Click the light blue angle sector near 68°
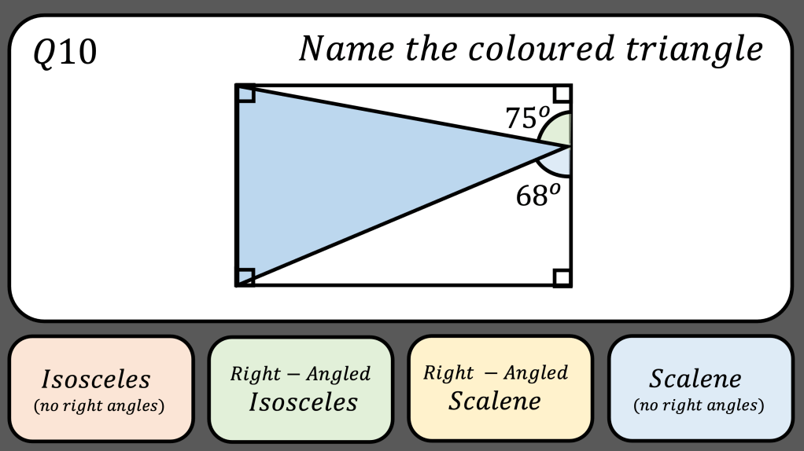Viewport: 804px width, 451px height. [x=560, y=159]
